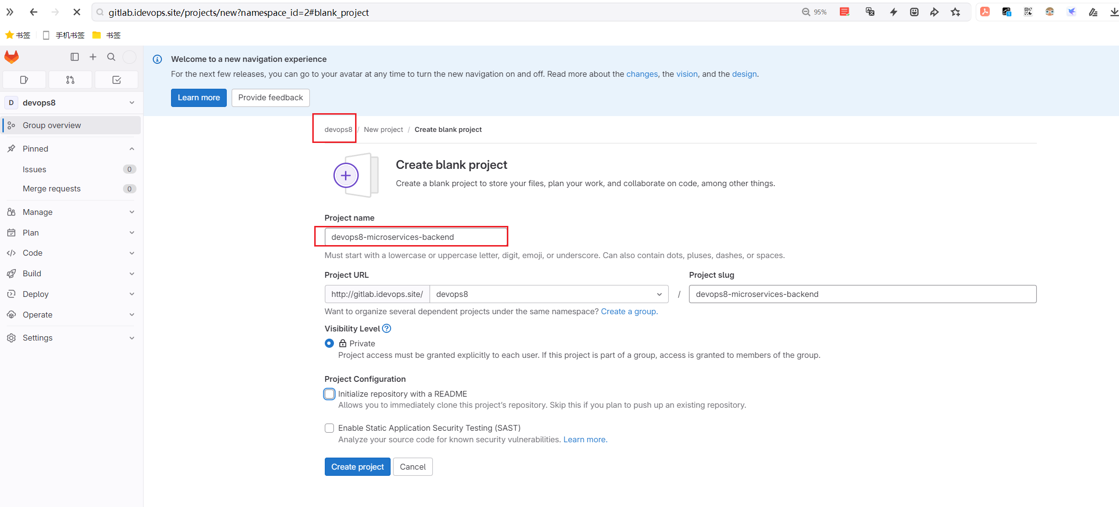Click the translate extension icon

pyautogui.click(x=870, y=12)
